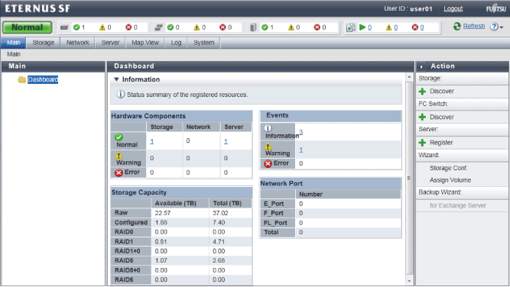
Task: Click the Configured total value 7.40
Action: click(x=219, y=222)
